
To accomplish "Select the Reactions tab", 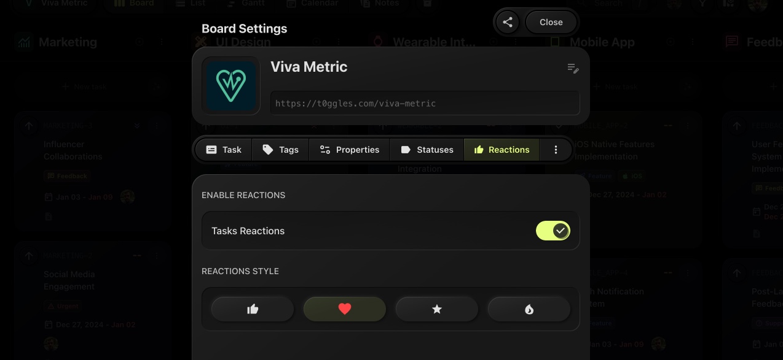I will pyautogui.click(x=502, y=150).
